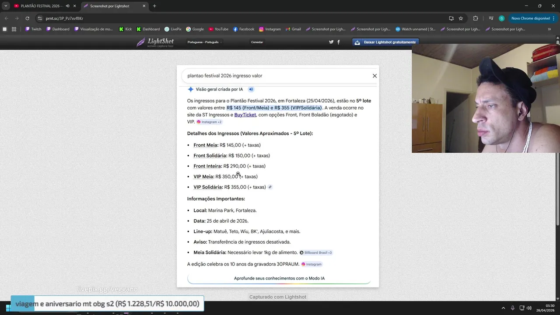Open the Lightshot Facebook icon
Image resolution: width=560 pixels, height=315 pixels.
pos(339,42)
